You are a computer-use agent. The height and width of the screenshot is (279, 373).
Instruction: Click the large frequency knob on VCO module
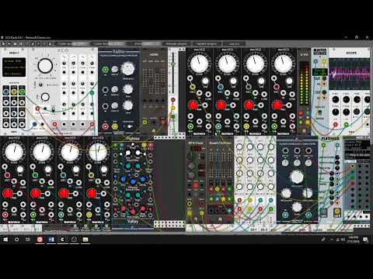[45, 66]
